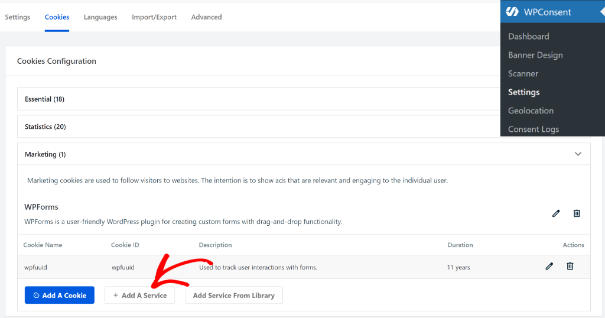This screenshot has width=605, height=318.
Task: Click the WPForms service title
Action: click(x=41, y=207)
